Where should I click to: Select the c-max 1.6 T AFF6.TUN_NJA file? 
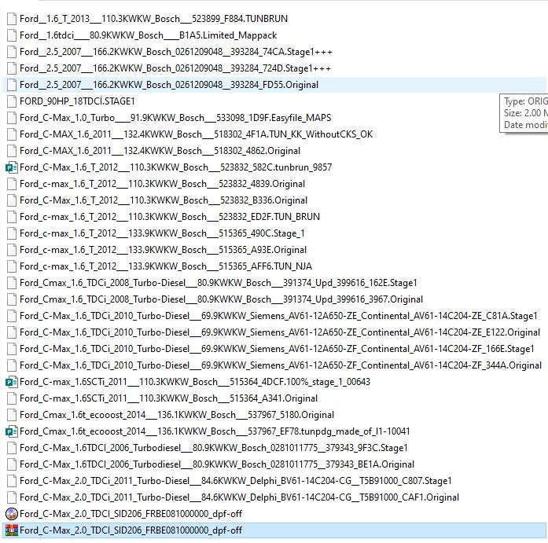tap(165, 266)
